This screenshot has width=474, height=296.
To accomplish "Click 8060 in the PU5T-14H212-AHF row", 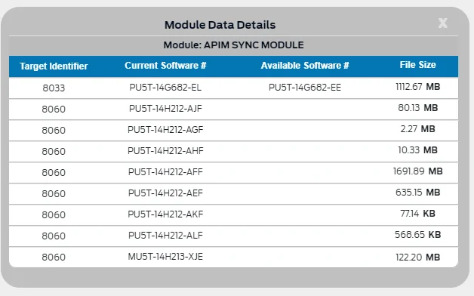I will [54, 152].
